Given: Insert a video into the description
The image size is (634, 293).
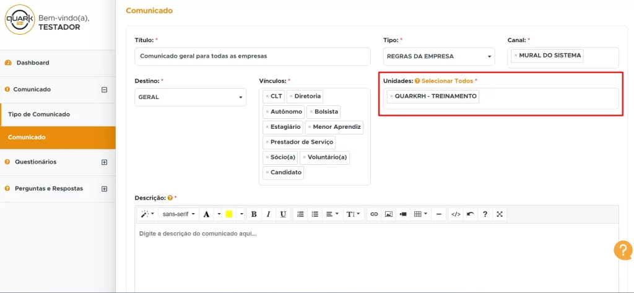Looking at the screenshot, I should coord(403,214).
